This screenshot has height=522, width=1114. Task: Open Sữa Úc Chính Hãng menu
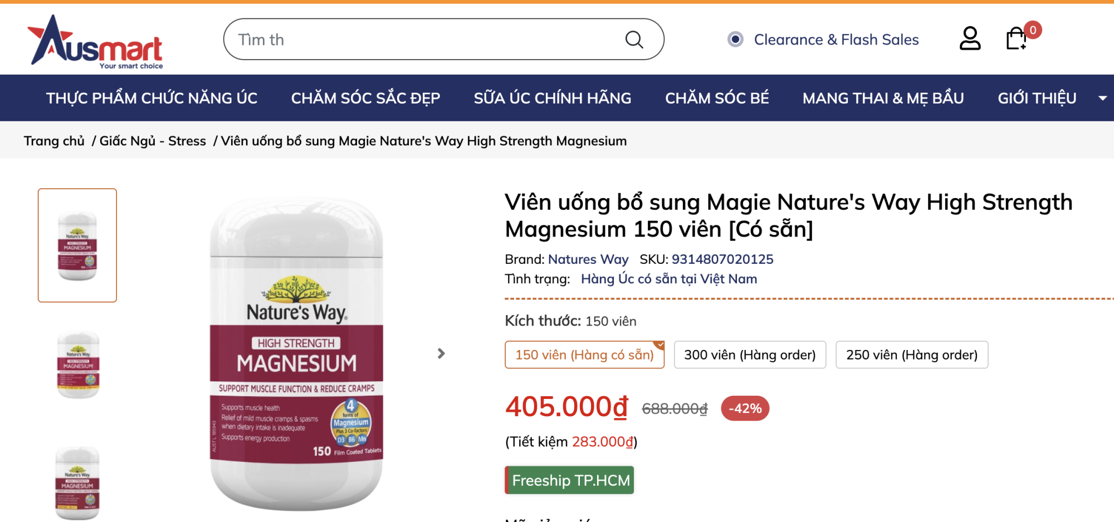pyautogui.click(x=553, y=98)
